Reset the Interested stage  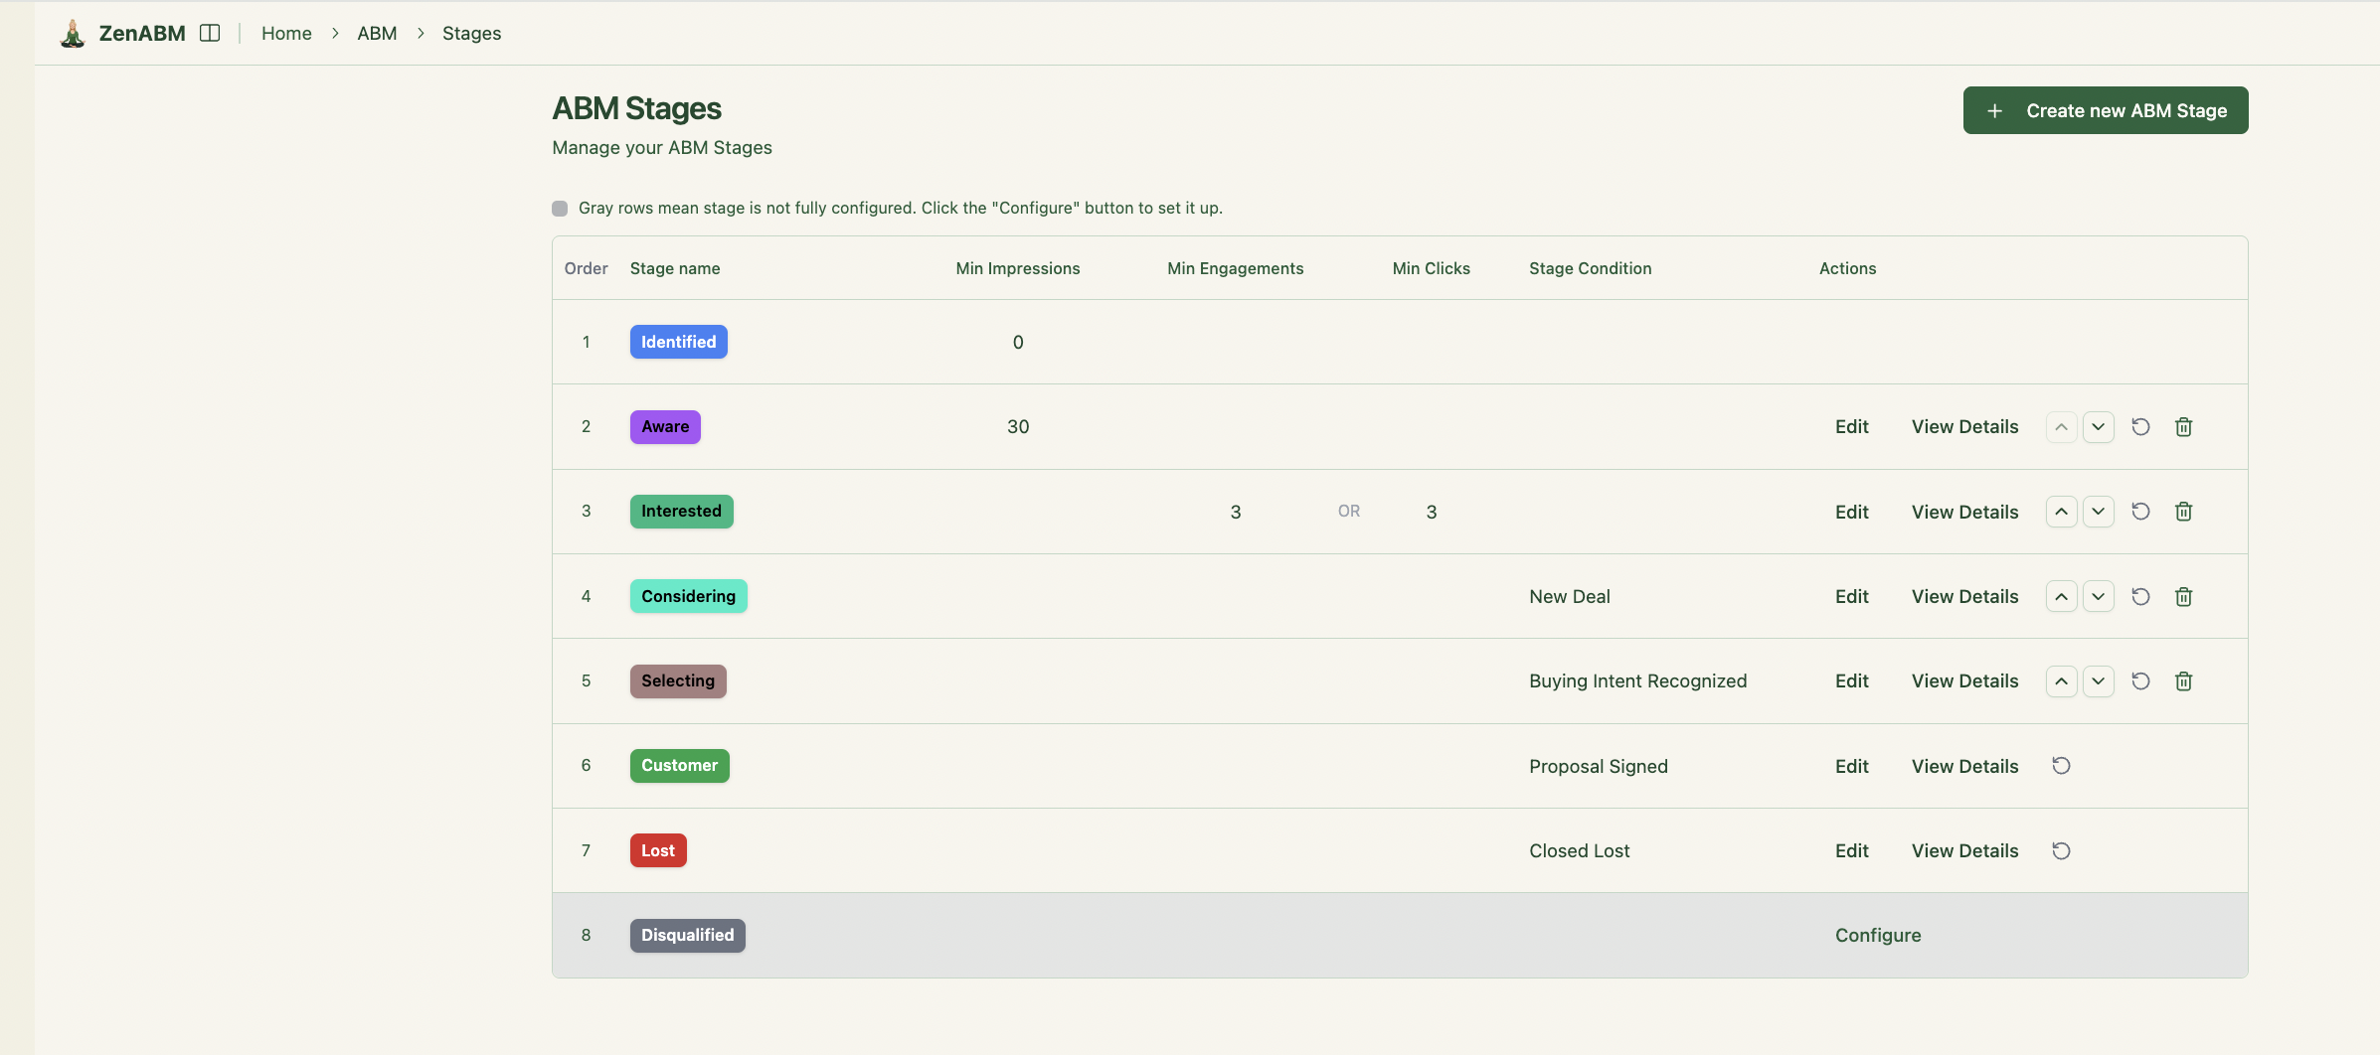tap(2140, 512)
